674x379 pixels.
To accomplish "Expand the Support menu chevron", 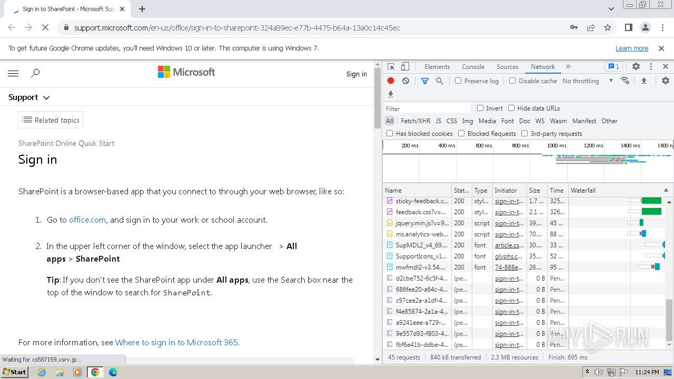I will (46, 98).
